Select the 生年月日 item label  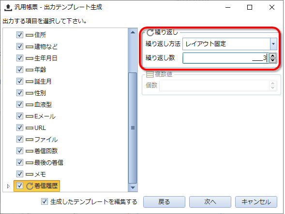pos(46,58)
